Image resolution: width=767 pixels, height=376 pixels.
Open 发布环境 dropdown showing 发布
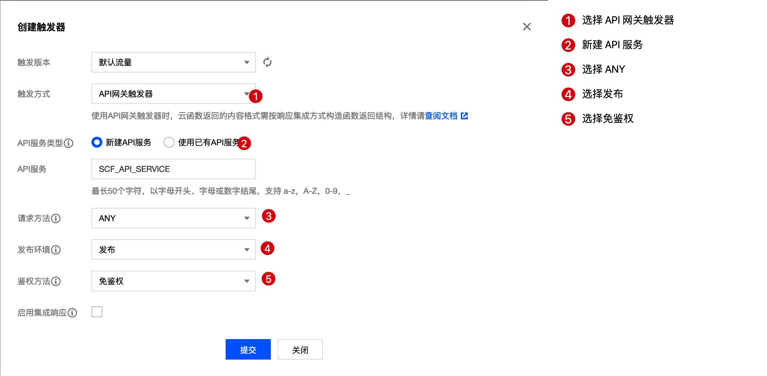[174, 250]
